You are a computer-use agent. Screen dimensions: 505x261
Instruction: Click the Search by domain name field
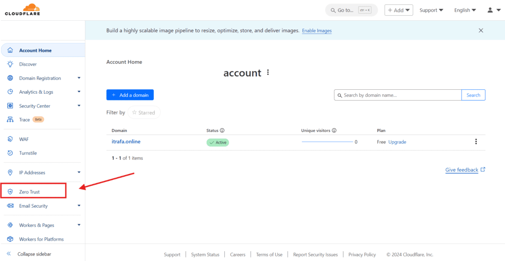tap(398, 95)
